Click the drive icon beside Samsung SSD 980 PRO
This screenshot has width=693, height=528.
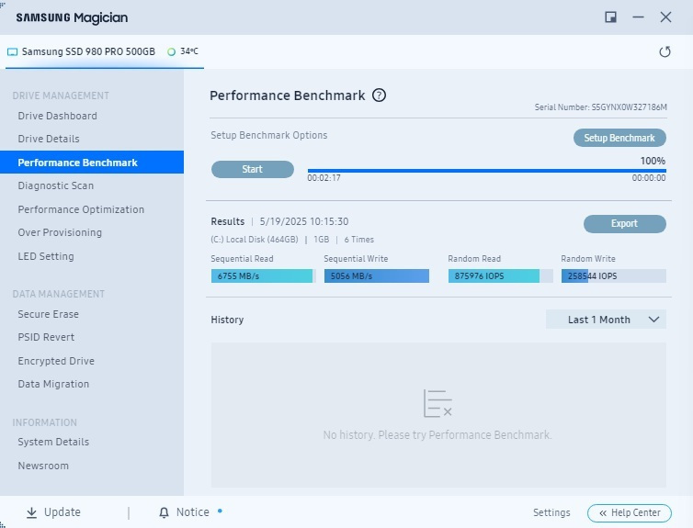(x=12, y=51)
